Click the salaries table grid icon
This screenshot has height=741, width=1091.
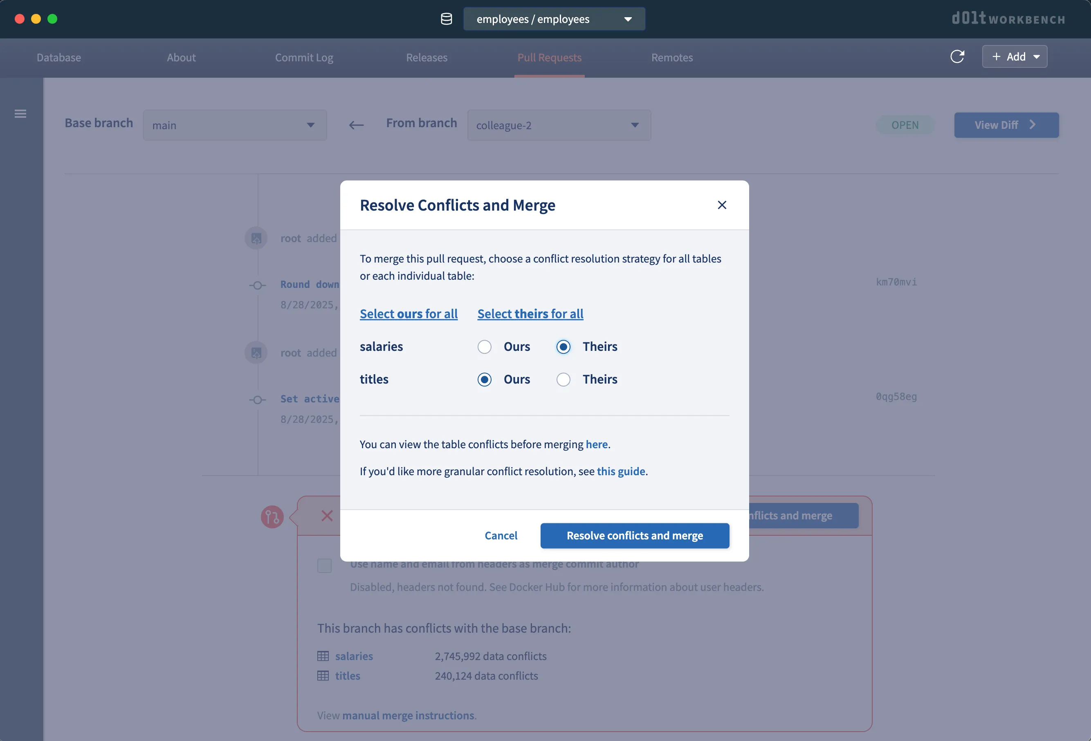(x=323, y=656)
